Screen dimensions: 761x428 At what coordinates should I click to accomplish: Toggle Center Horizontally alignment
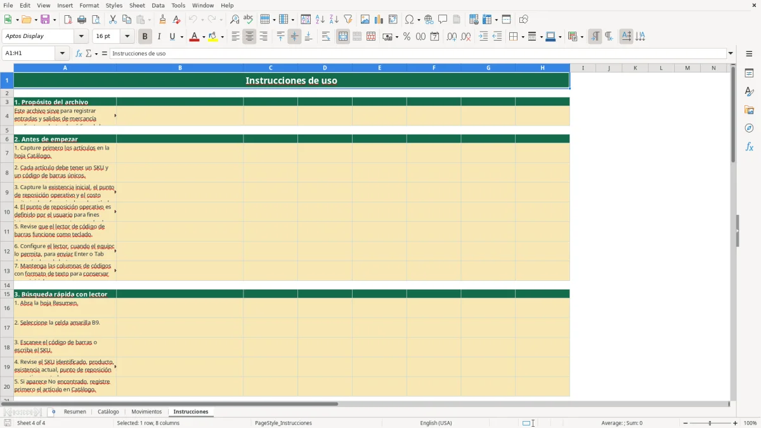click(249, 37)
